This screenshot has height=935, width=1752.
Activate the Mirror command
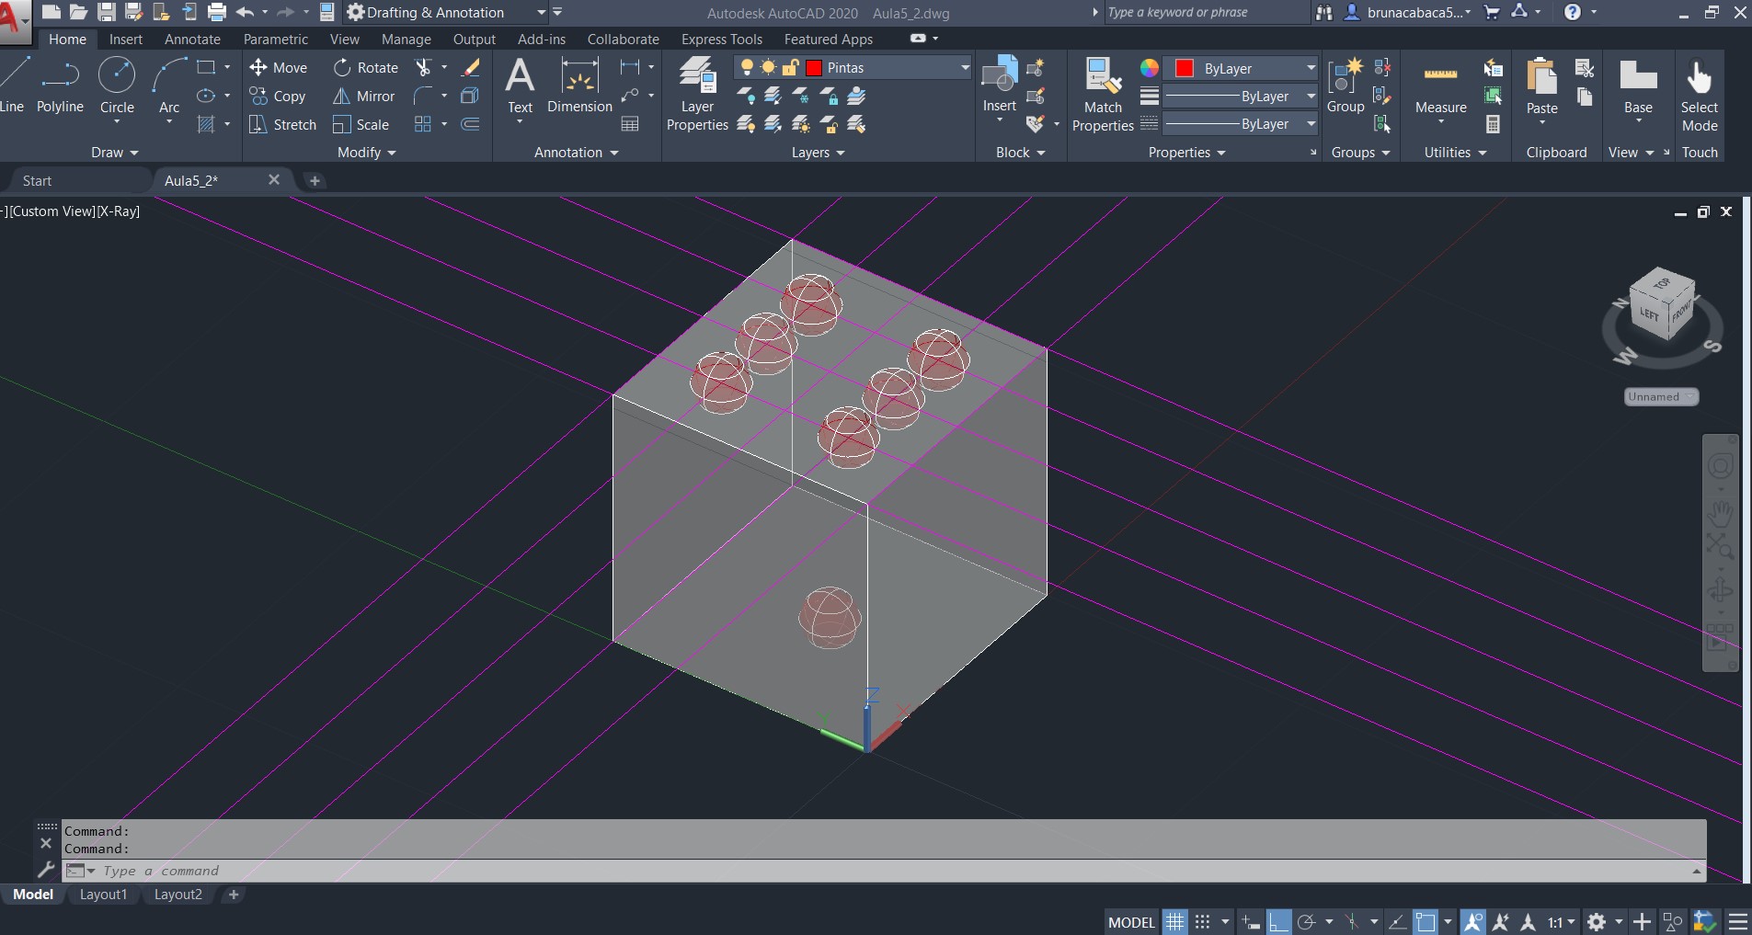pyautogui.click(x=363, y=96)
